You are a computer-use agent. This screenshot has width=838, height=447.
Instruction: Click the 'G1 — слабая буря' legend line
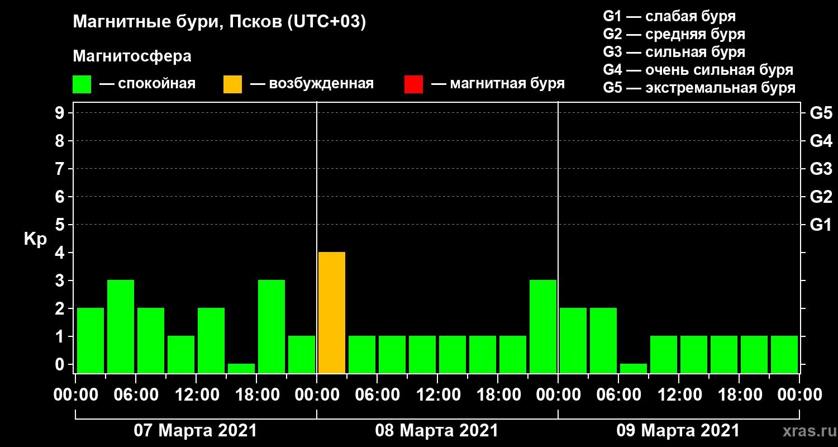pyautogui.click(x=669, y=16)
